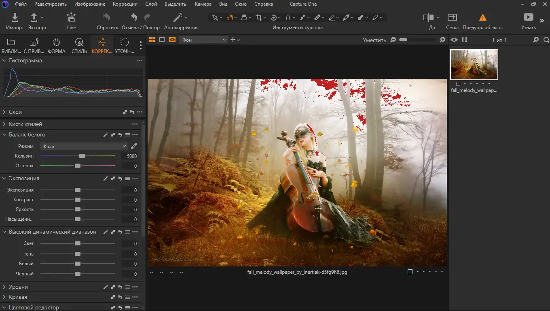Open the Live mode icon
The height and width of the screenshot is (311, 550).
point(71,18)
